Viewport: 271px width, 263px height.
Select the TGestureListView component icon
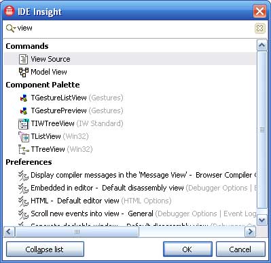(x=24, y=98)
